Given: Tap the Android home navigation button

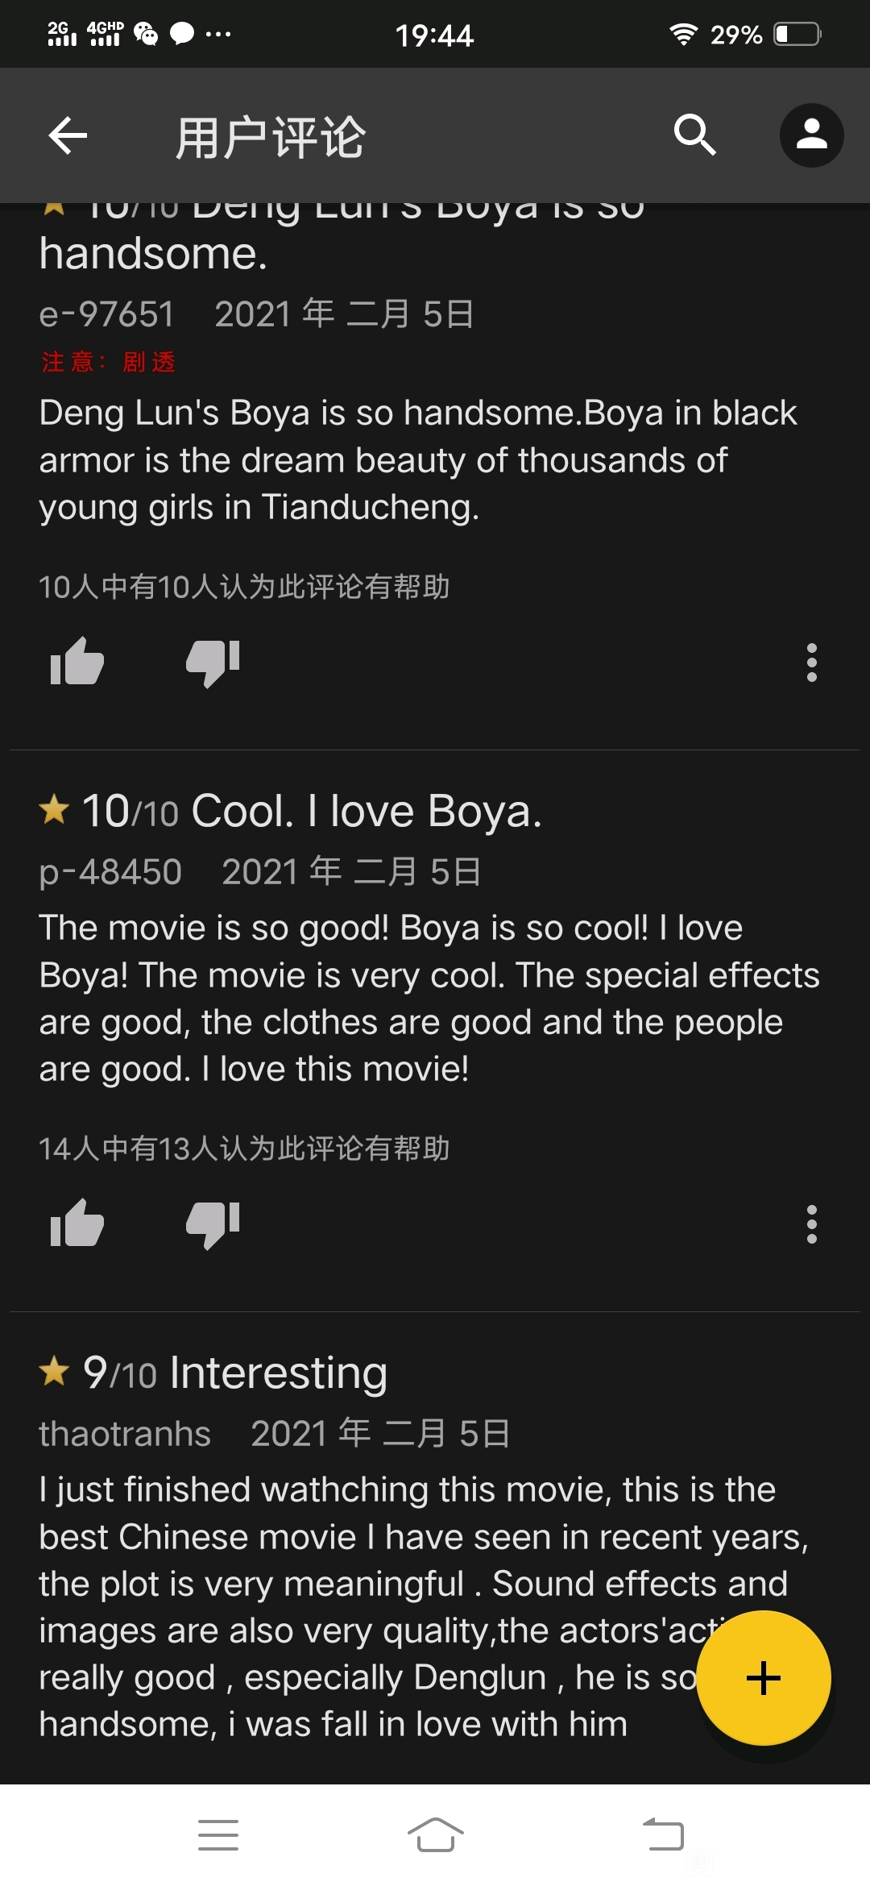Looking at the screenshot, I should 435,1835.
